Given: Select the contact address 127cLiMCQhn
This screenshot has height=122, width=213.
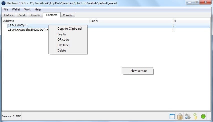Looking at the screenshot, I should [x=17, y=25].
